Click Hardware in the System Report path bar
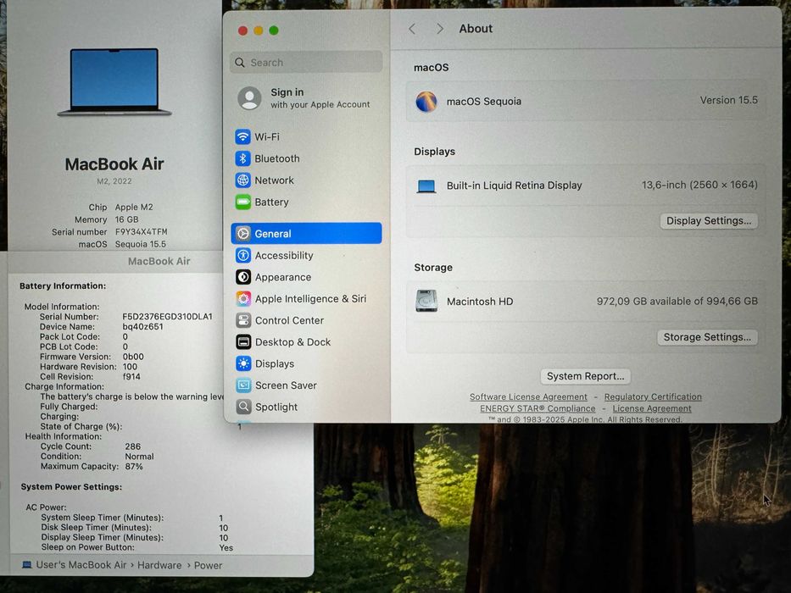The width and height of the screenshot is (791, 593). (x=159, y=565)
